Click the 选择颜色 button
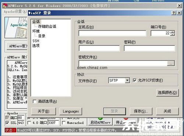This screenshot has width=184, height=136. (167, 93)
